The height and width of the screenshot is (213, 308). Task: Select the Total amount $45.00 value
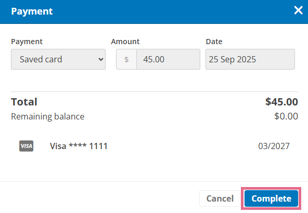[281, 102]
